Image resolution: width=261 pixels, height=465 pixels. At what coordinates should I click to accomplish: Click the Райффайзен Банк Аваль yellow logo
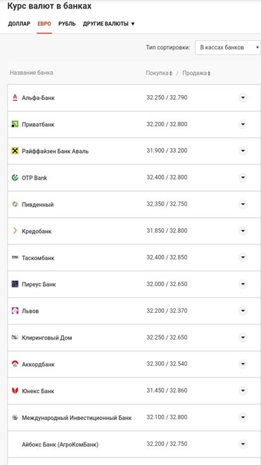[15, 151]
